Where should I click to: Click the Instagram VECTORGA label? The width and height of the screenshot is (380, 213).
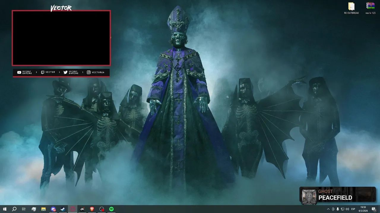coord(98,72)
